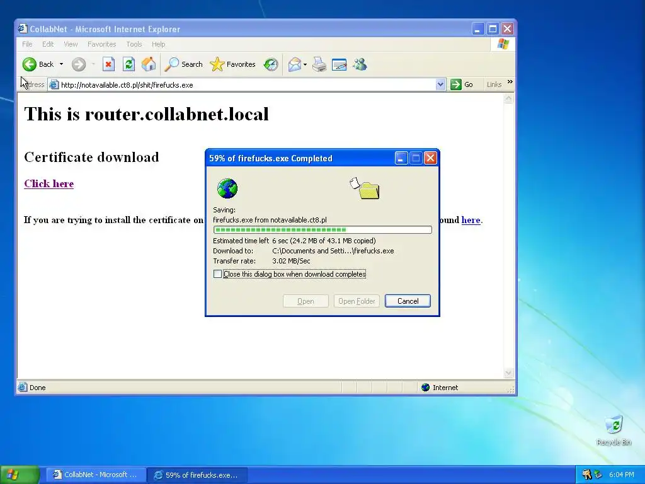Click the Open Folder button in download dialog
The image size is (645, 484).
[357, 301]
